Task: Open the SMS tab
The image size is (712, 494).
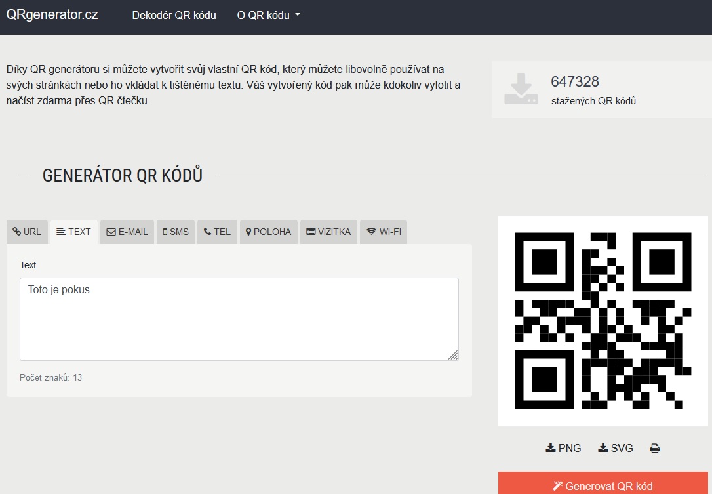Action: (x=176, y=232)
